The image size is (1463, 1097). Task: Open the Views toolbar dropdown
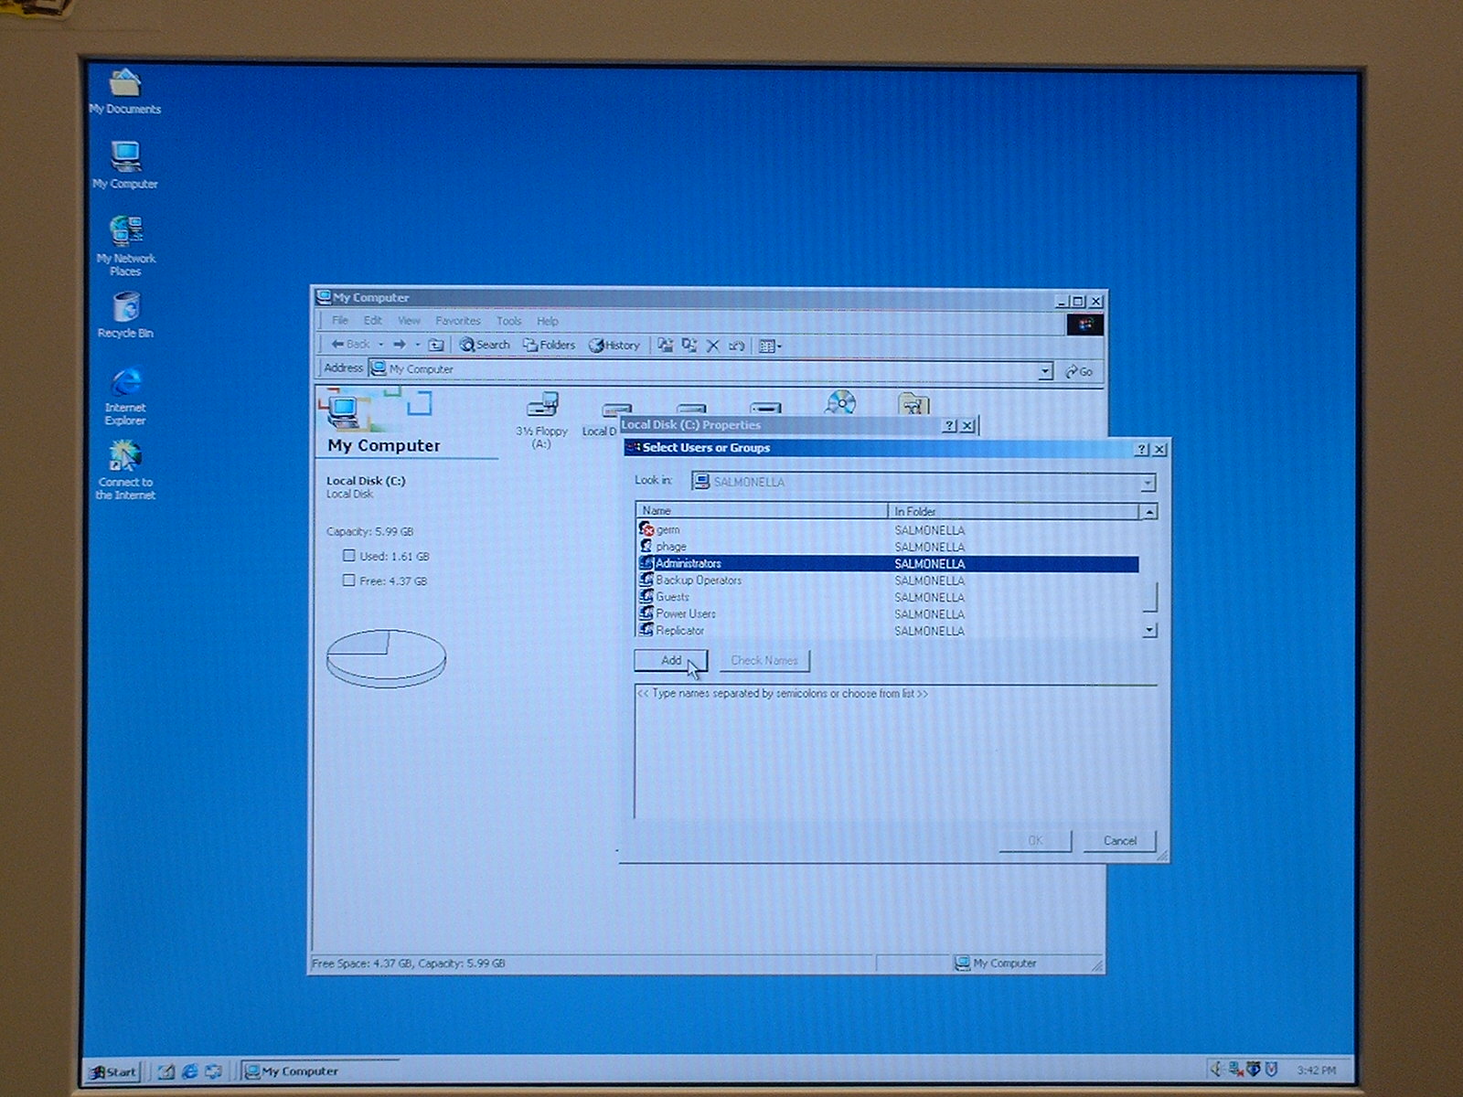770,346
